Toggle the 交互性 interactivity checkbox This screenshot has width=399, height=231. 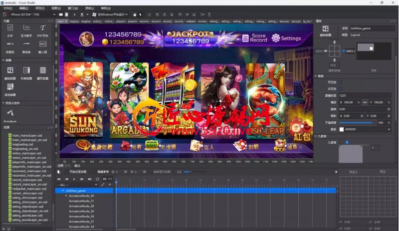[x=341, y=89]
